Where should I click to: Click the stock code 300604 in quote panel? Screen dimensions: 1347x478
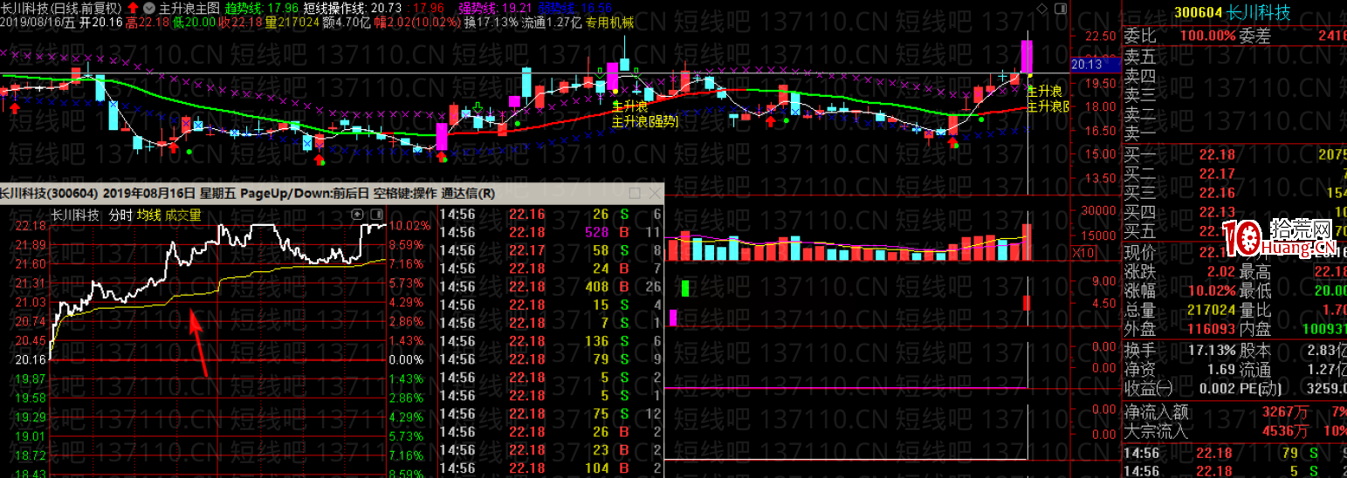(x=1197, y=13)
